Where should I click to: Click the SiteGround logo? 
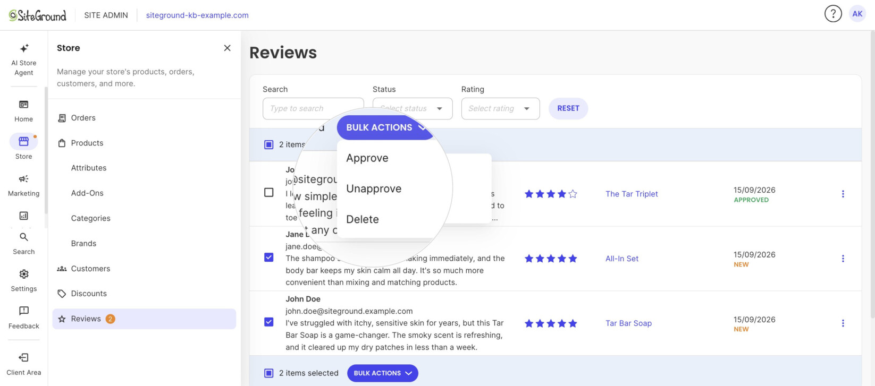pyautogui.click(x=38, y=15)
